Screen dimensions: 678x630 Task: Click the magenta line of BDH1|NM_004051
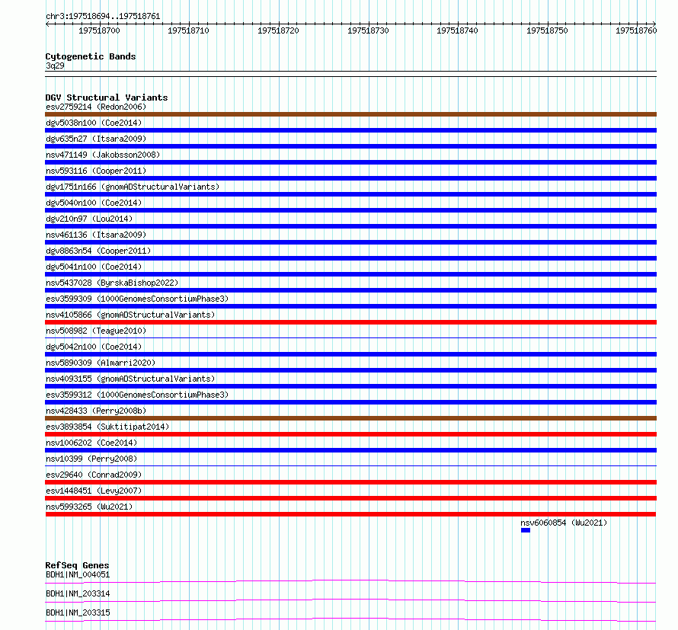350,581
